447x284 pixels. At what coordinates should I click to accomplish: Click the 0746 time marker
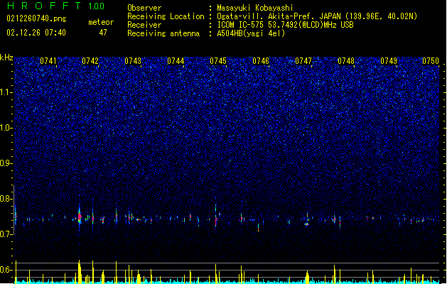pos(261,61)
